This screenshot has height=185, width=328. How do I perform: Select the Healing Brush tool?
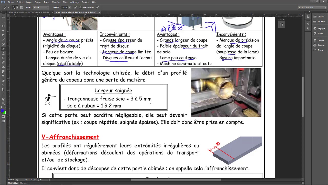3,44
